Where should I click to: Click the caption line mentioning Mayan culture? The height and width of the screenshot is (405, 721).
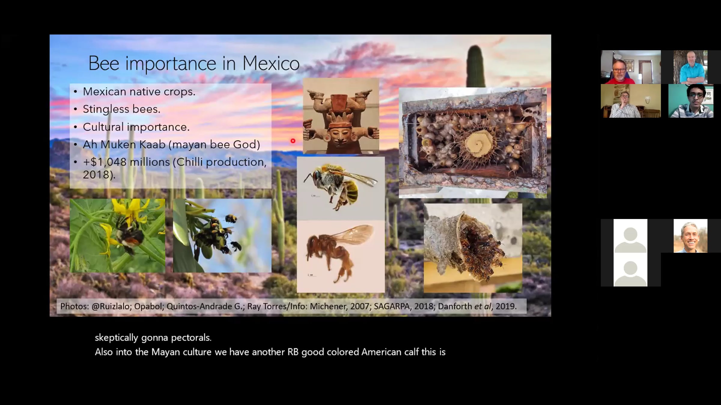point(270,352)
